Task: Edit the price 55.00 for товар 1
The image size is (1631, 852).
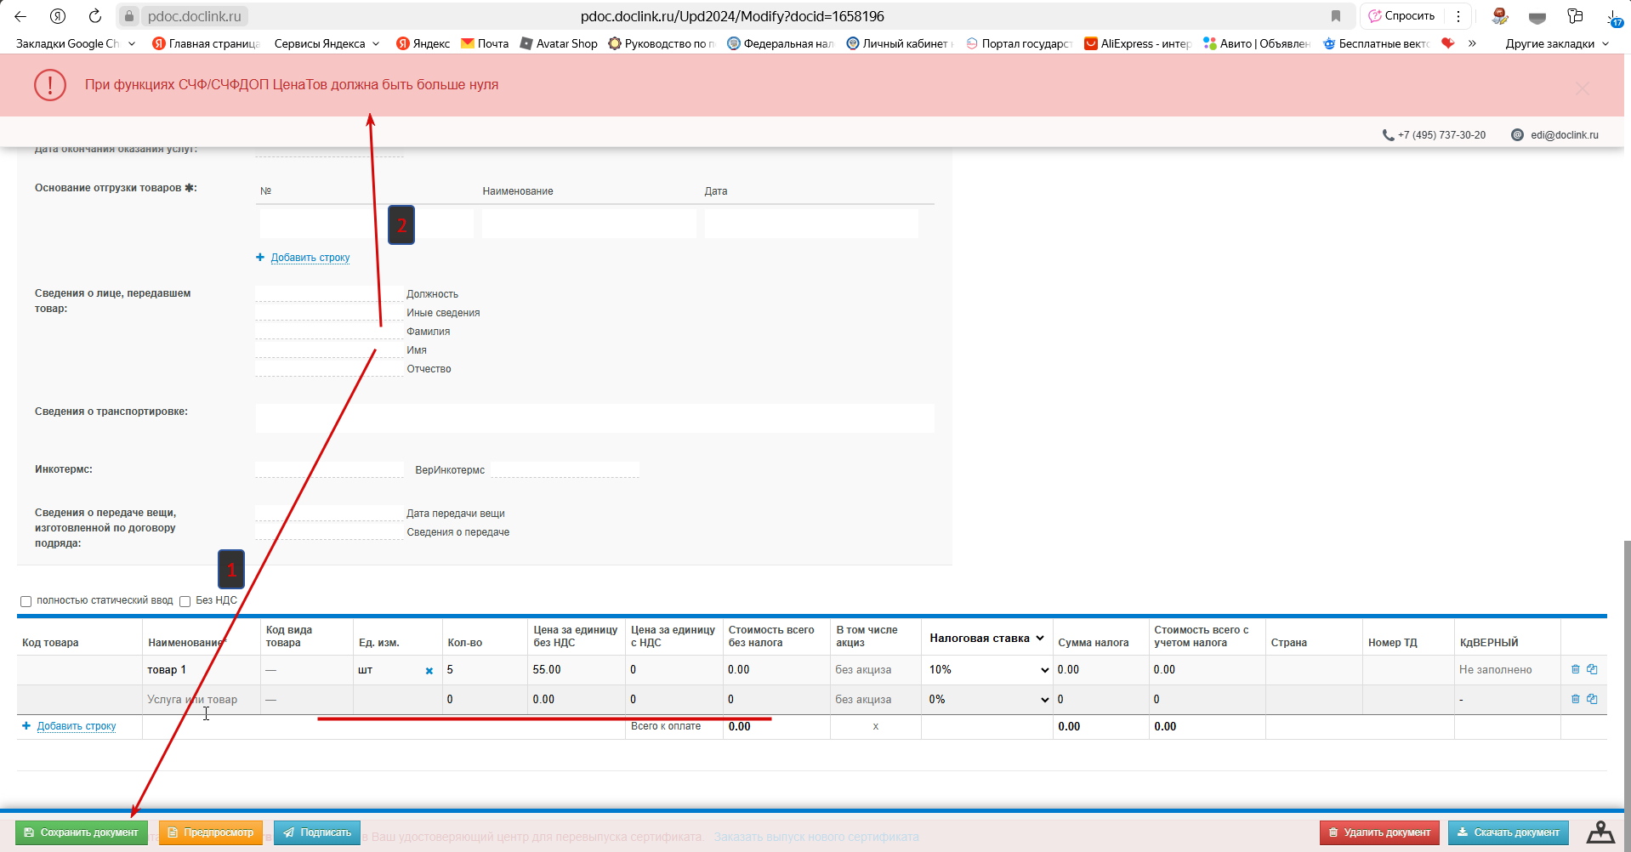Action: 577,670
